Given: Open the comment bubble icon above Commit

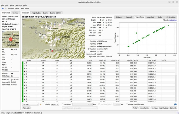Looking at the screenshot, I should pyautogui.click(x=175, y=104).
